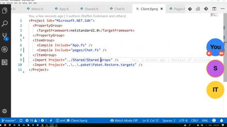Open the Help menu in menu bar
Viewport: 227px width, 127px height.
click(35, 3)
